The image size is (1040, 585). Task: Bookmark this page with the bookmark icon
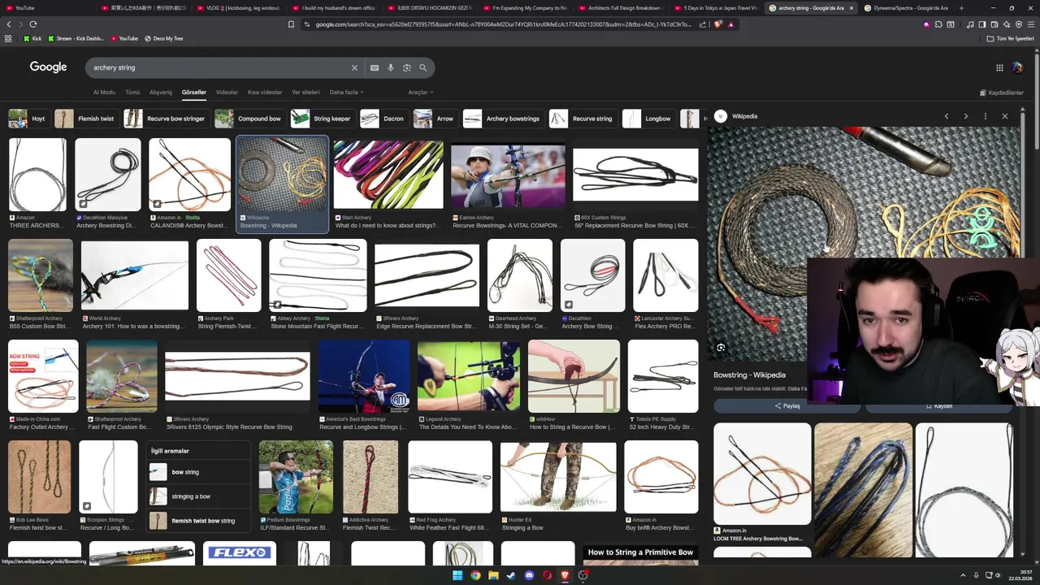tap(291, 24)
